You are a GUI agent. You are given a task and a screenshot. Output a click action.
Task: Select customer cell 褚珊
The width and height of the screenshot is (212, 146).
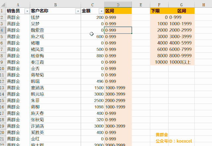(x=55, y=43)
